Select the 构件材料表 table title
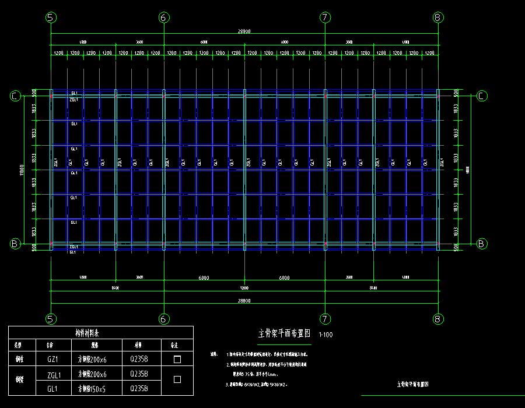 (x=87, y=333)
